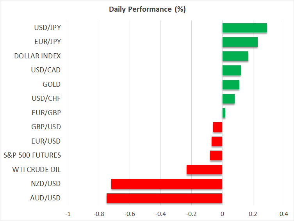294x221 pixels.
Task: Click the red EUR/USD bar
Action: (217, 141)
